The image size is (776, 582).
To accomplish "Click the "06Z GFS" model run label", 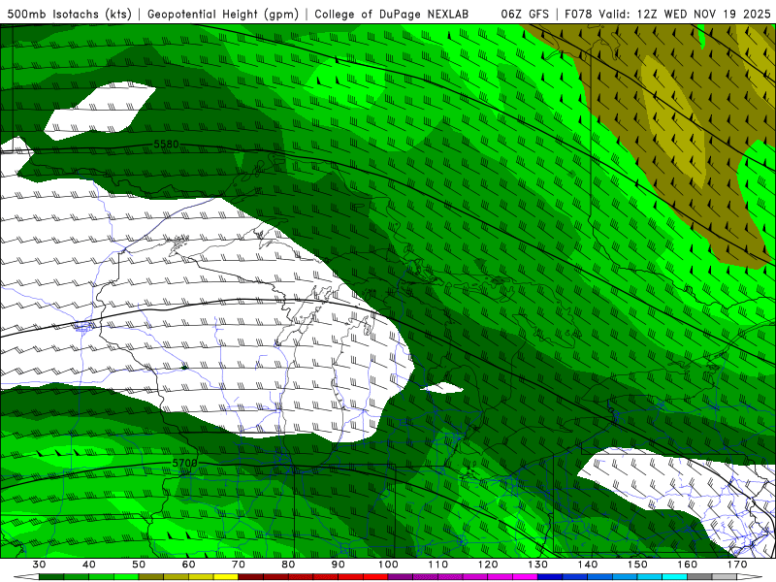I will click(x=525, y=14).
